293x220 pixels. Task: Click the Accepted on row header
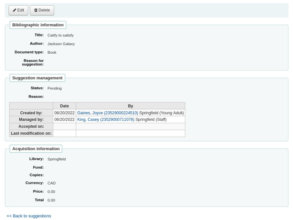tap(31, 126)
